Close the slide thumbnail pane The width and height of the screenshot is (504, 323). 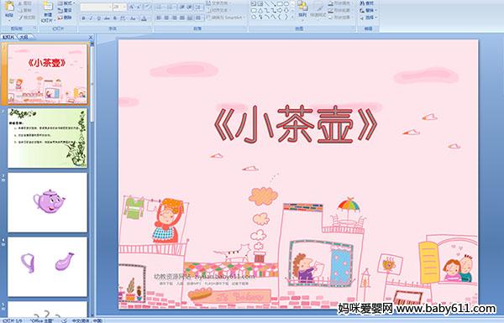click(x=91, y=37)
